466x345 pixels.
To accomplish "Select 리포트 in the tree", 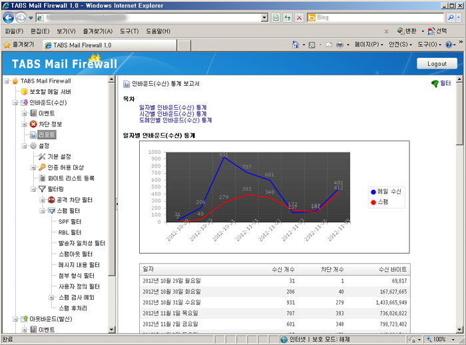I will pyautogui.click(x=47, y=135).
